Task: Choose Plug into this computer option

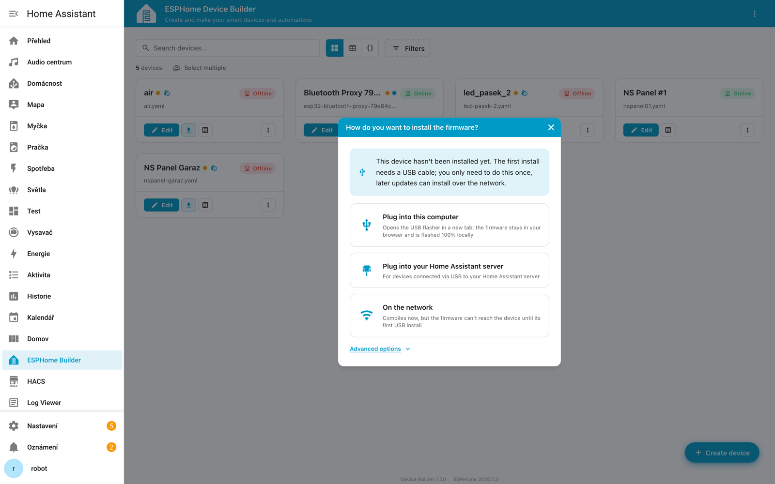Action: click(449, 225)
